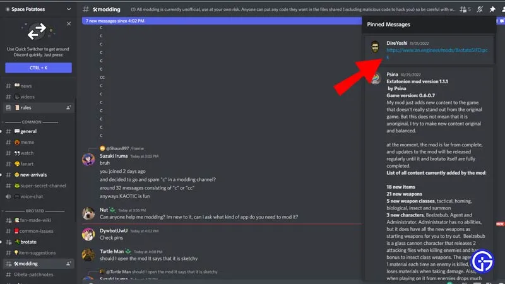Open the Turtle Man user profile name

coord(112,251)
